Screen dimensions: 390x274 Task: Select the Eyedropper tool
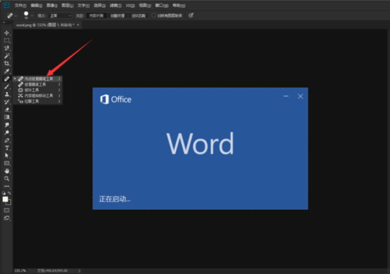(6, 71)
